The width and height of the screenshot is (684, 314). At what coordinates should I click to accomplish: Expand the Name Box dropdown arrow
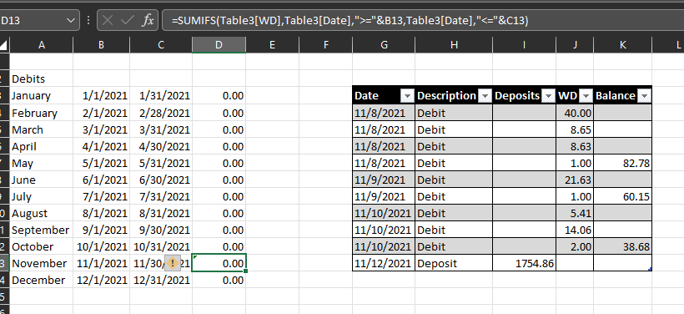click(71, 21)
